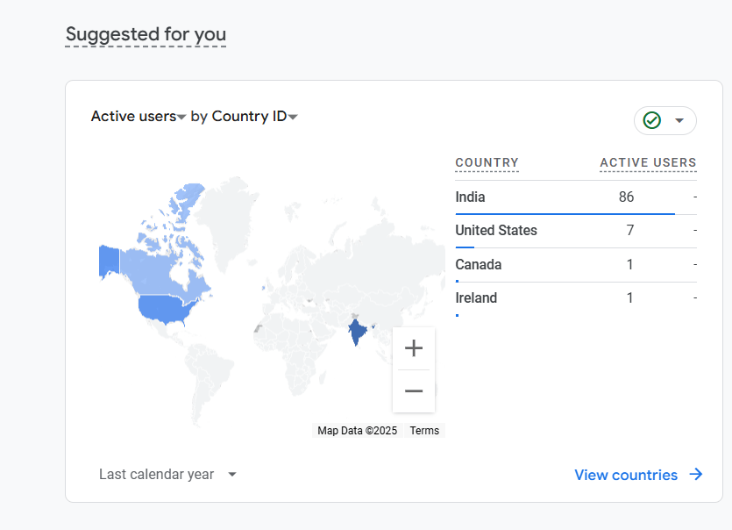The image size is (732, 530).
Task: Select India's shaded region on the map
Action: [x=357, y=333]
